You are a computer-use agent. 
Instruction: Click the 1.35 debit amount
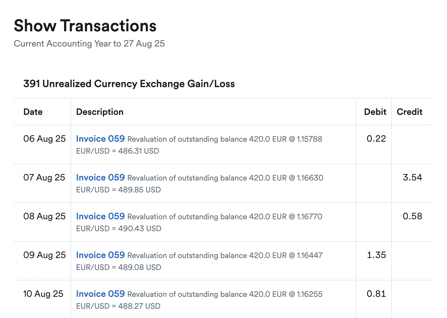pyautogui.click(x=376, y=255)
